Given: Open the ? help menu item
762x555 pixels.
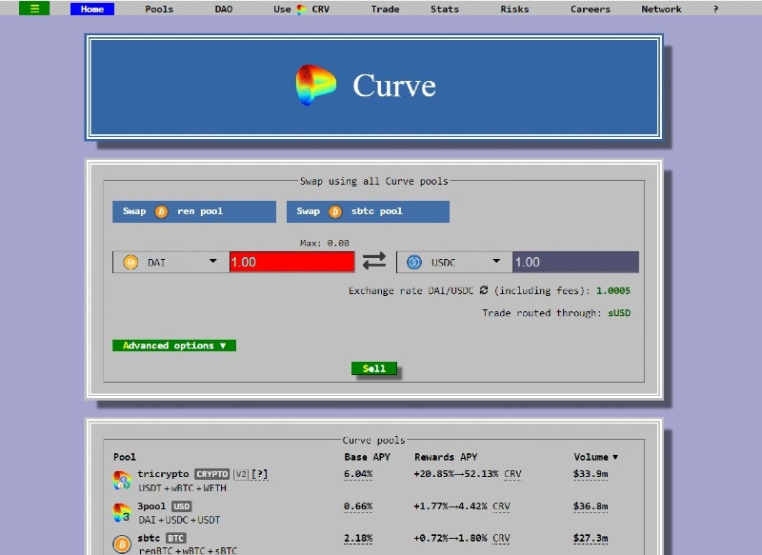Looking at the screenshot, I should (715, 9).
